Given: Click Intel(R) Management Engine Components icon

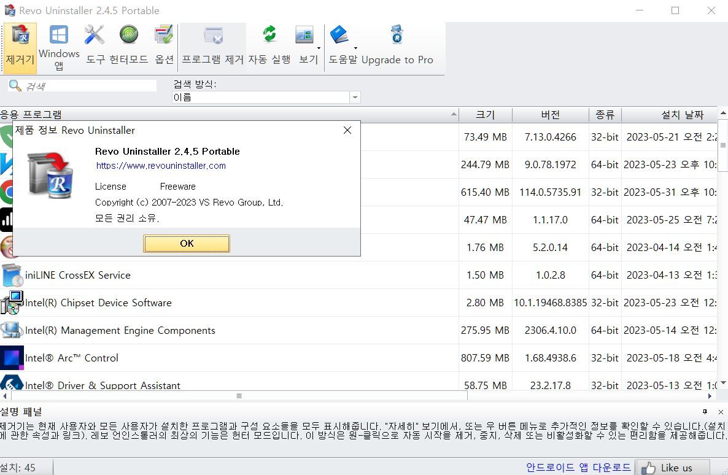Looking at the screenshot, I should tap(12, 331).
